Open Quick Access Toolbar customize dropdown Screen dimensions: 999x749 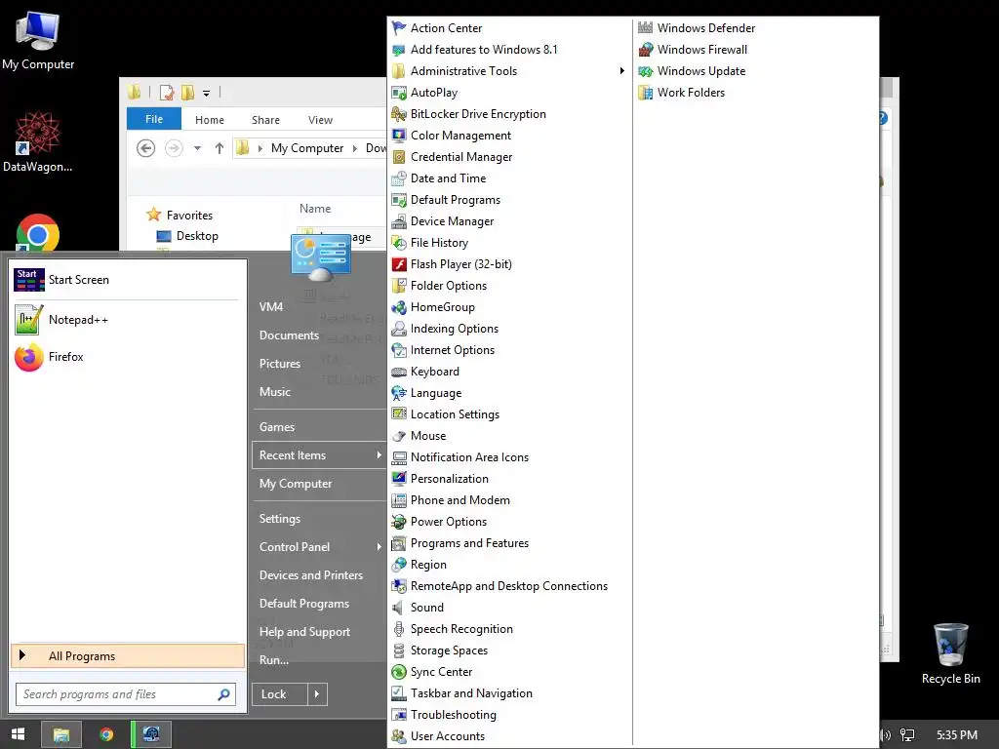click(x=207, y=93)
